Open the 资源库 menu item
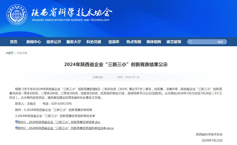The image size is (237, 145). [x=114, y=42]
